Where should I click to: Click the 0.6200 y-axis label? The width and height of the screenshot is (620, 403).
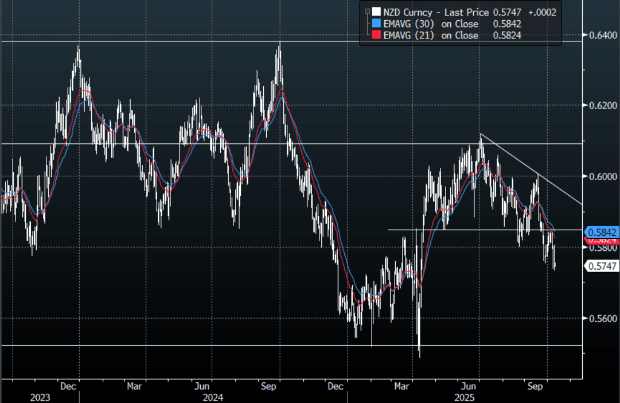[x=600, y=106]
